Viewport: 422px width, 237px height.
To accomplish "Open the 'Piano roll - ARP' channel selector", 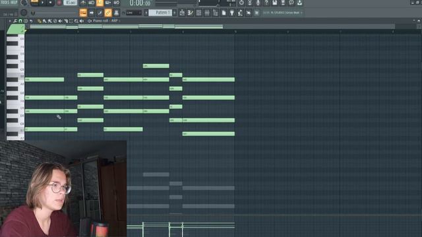I will point(105,20).
